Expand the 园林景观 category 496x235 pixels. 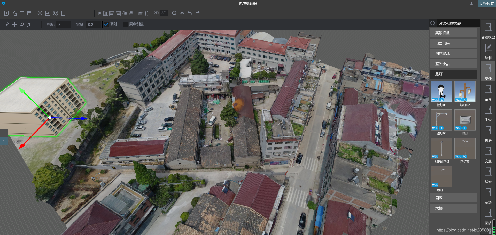453,53
